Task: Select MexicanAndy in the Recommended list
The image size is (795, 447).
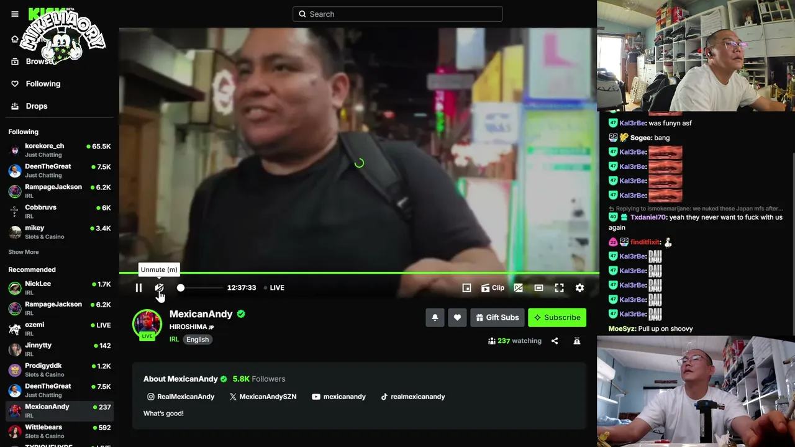Action: click(x=60, y=410)
